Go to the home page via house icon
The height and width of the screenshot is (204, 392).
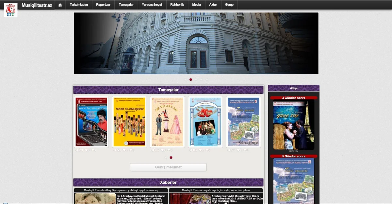[60, 5]
